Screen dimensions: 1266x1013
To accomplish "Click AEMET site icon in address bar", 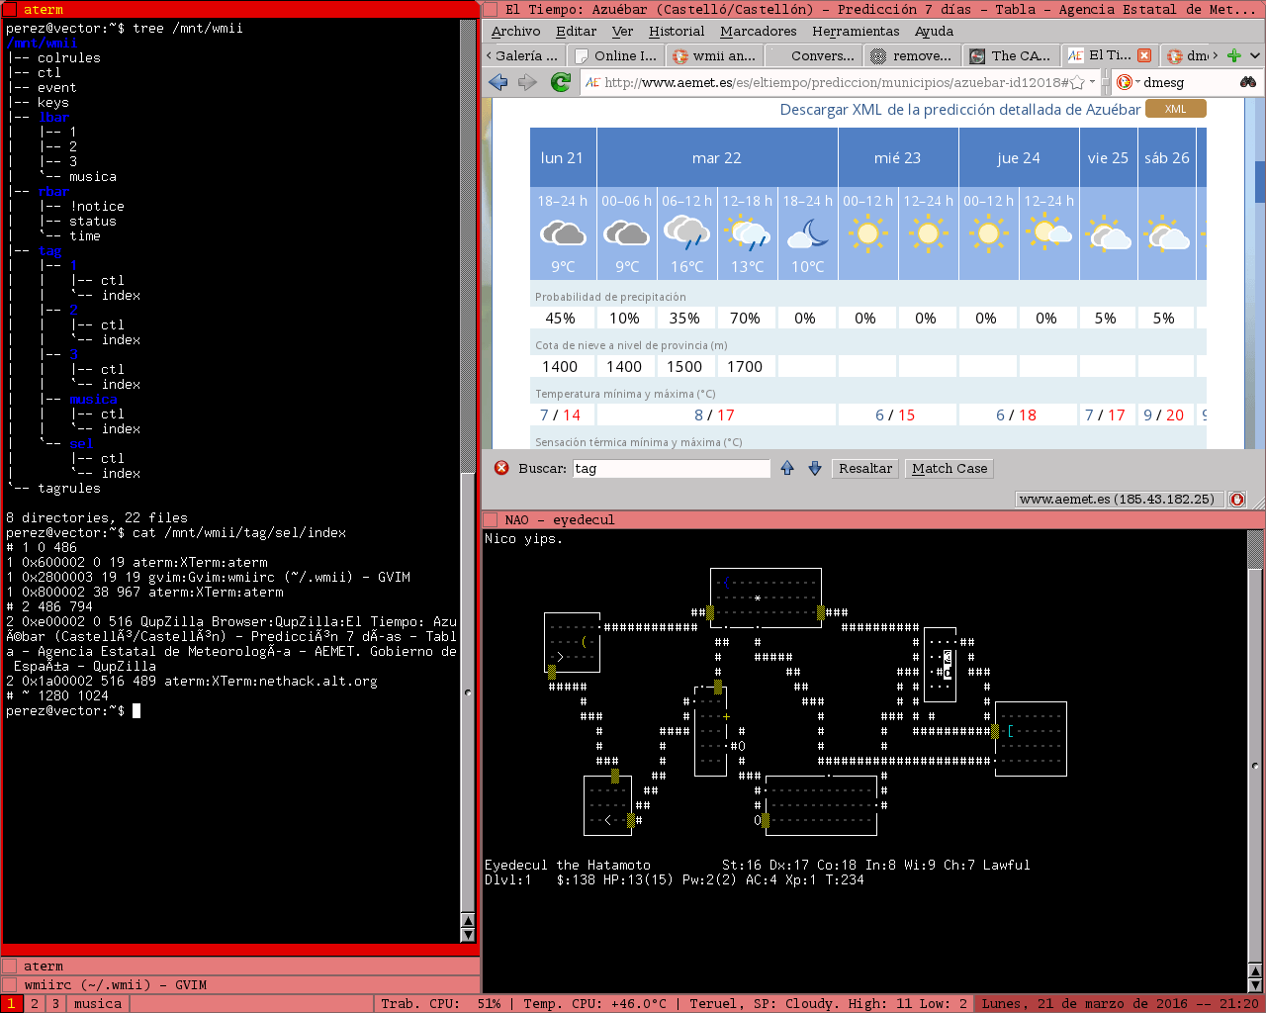I will point(592,82).
